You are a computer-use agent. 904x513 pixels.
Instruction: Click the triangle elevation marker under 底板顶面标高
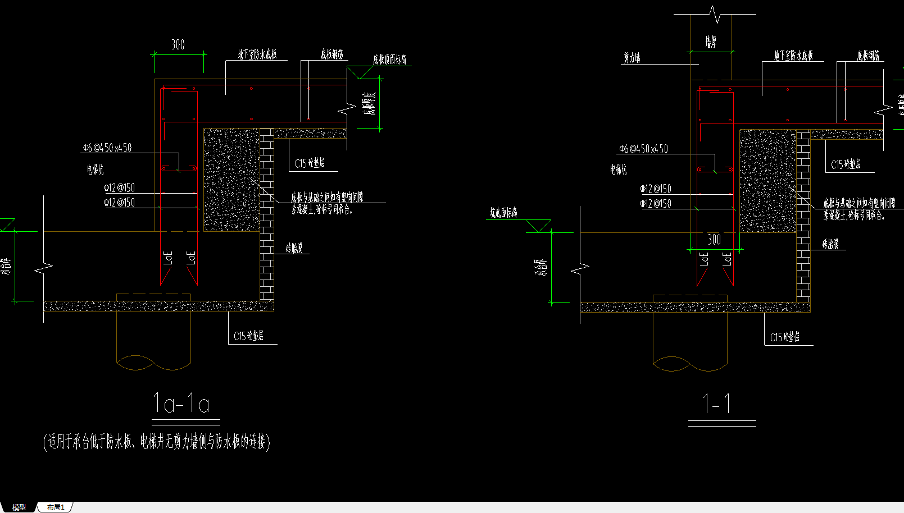[360, 73]
